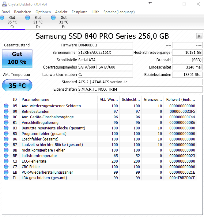Click status orb of attribute 05
The image size is (204, 217).
point(6,106)
